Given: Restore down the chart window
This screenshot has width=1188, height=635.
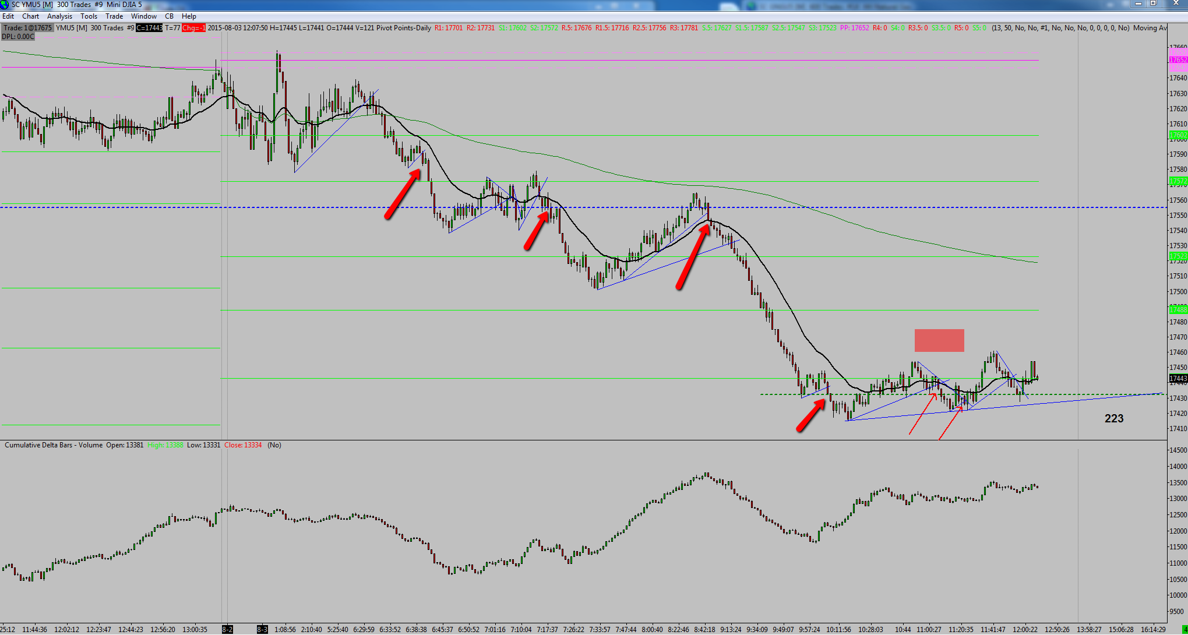Looking at the screenshot, I should (x=1153, y=4).
